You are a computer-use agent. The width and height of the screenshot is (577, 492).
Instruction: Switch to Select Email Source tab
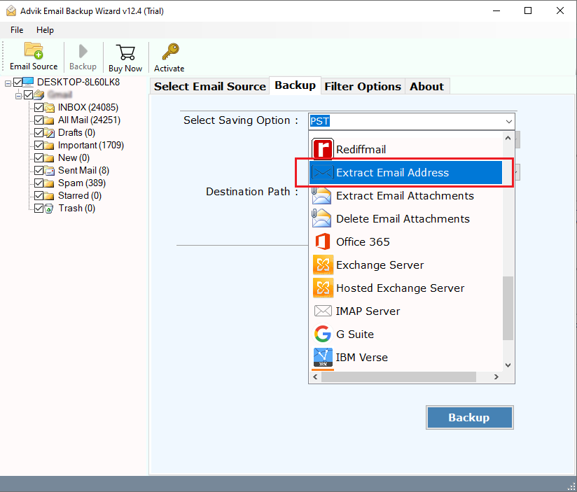pyautogui.click(x=210, y=86)
